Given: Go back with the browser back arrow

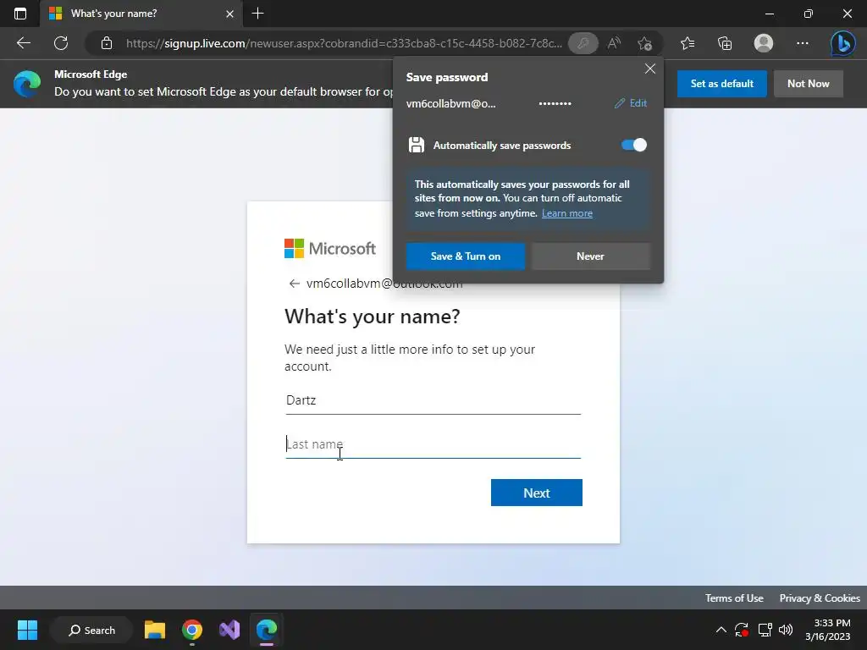Looking at the screenshot, I should (x=23, y=43).
